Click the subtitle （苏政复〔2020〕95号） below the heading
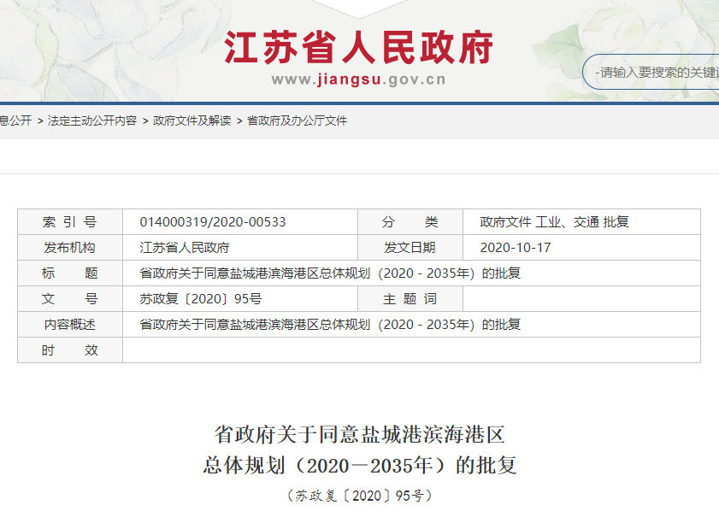Image resolution: width=719 pixels, height=517 pixels. click(359, 496)
